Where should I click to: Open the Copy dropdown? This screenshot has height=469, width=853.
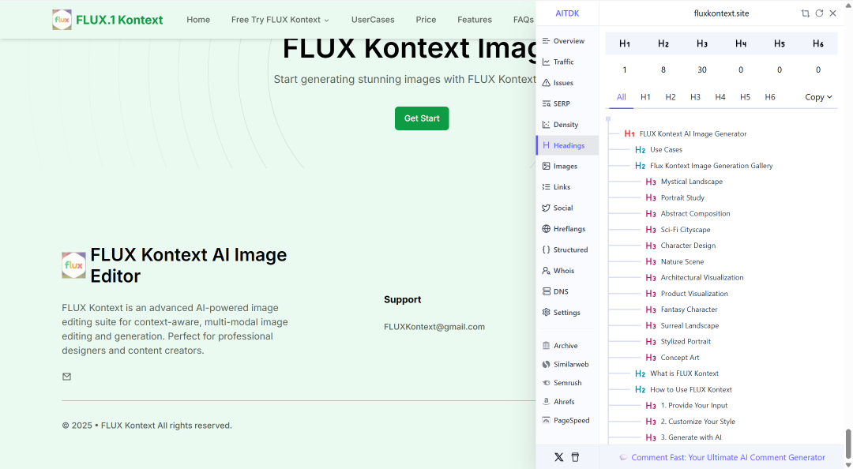(x=818, y=97)
